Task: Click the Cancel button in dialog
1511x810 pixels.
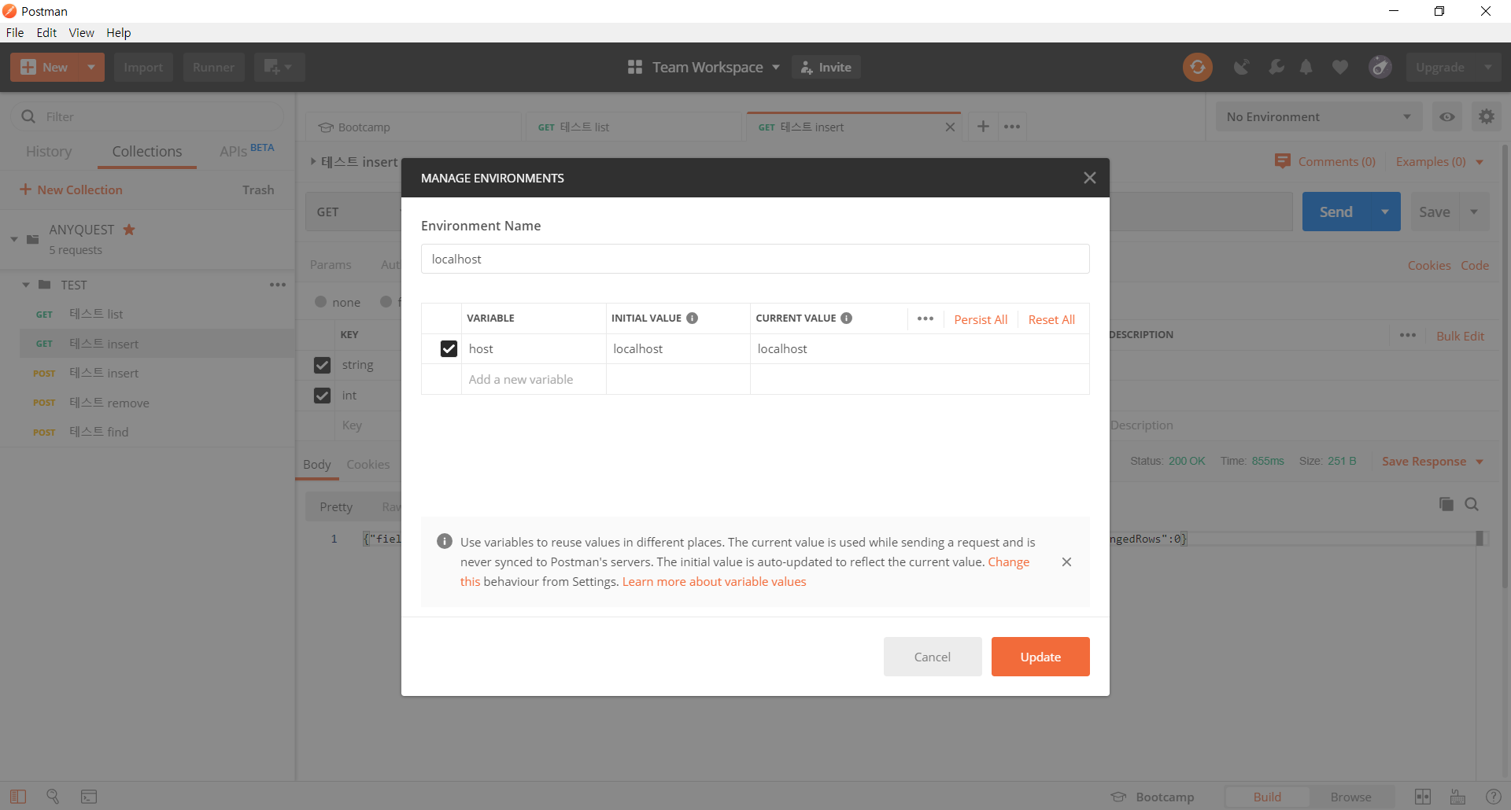Action: point(933,657)
